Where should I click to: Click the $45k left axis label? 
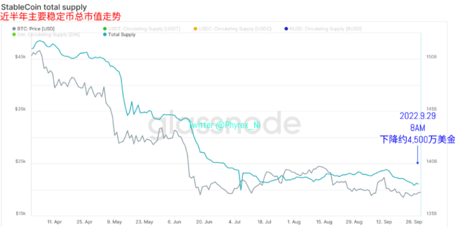click(20, 57)
